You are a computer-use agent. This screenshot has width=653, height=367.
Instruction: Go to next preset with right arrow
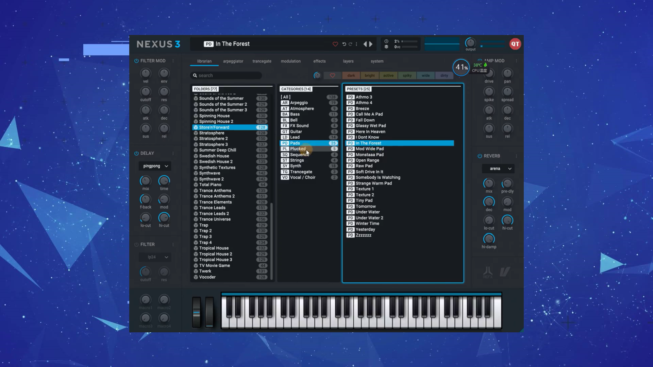371,44
